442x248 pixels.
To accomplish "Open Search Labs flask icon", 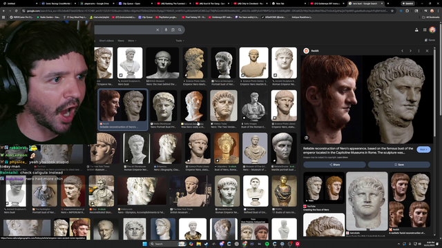I will [416, 30].
